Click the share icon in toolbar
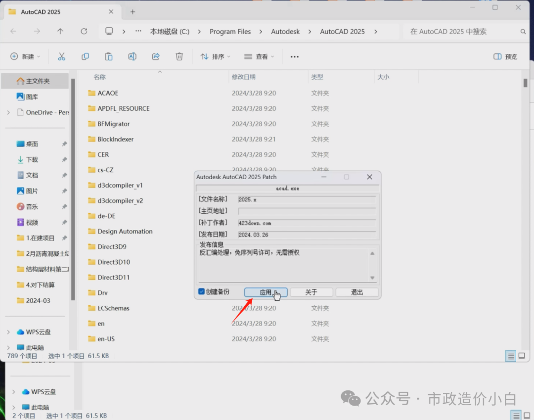The image size is (534, 420). click(156, 56)
